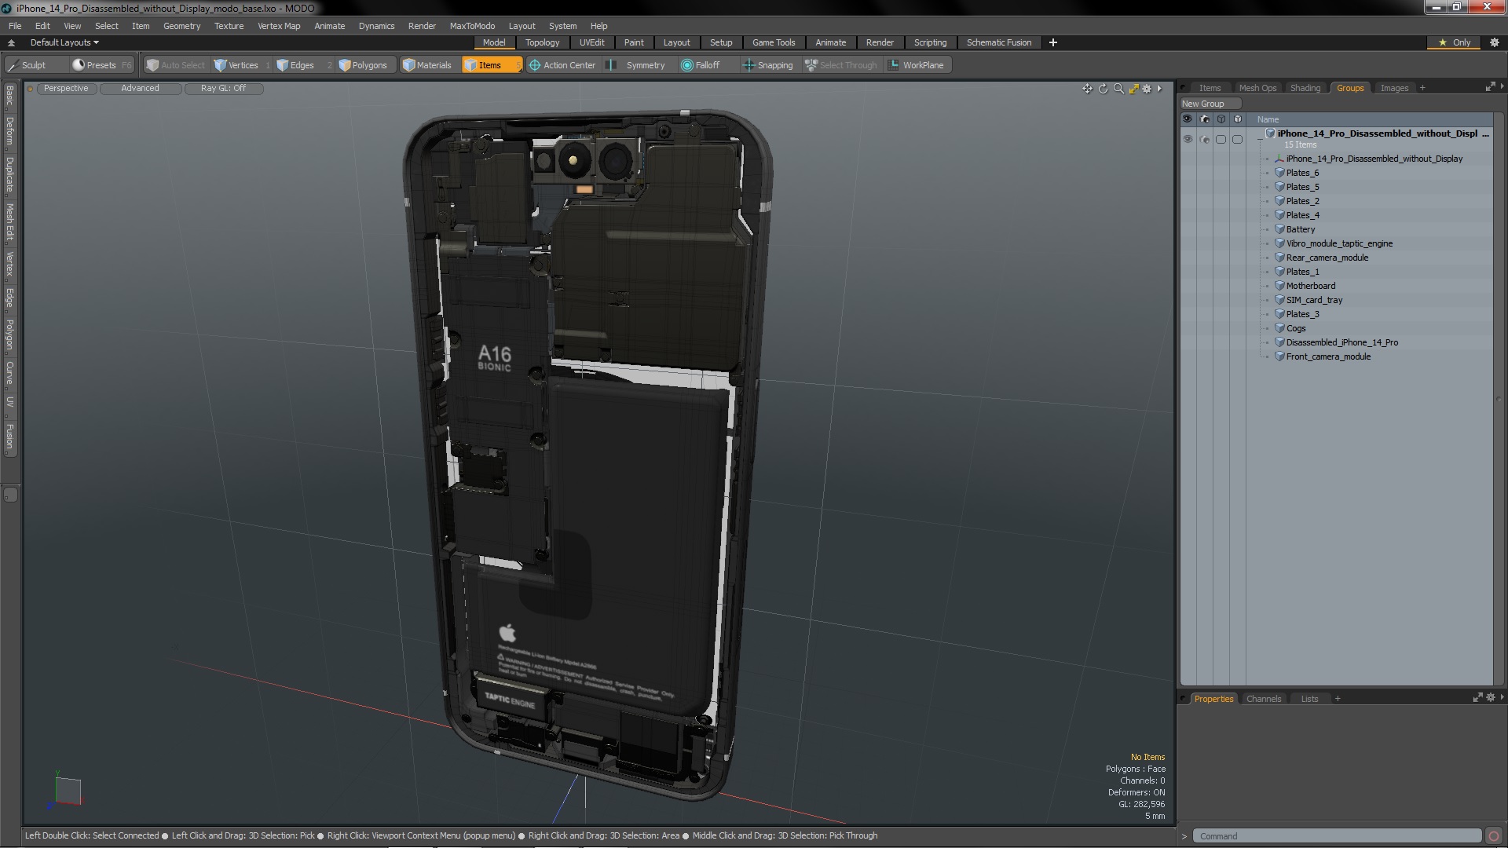Image resolution: width=1508 pixels, height=848 pixels.
Task: Open the MaxToModo menu
Action: [472, 26]
